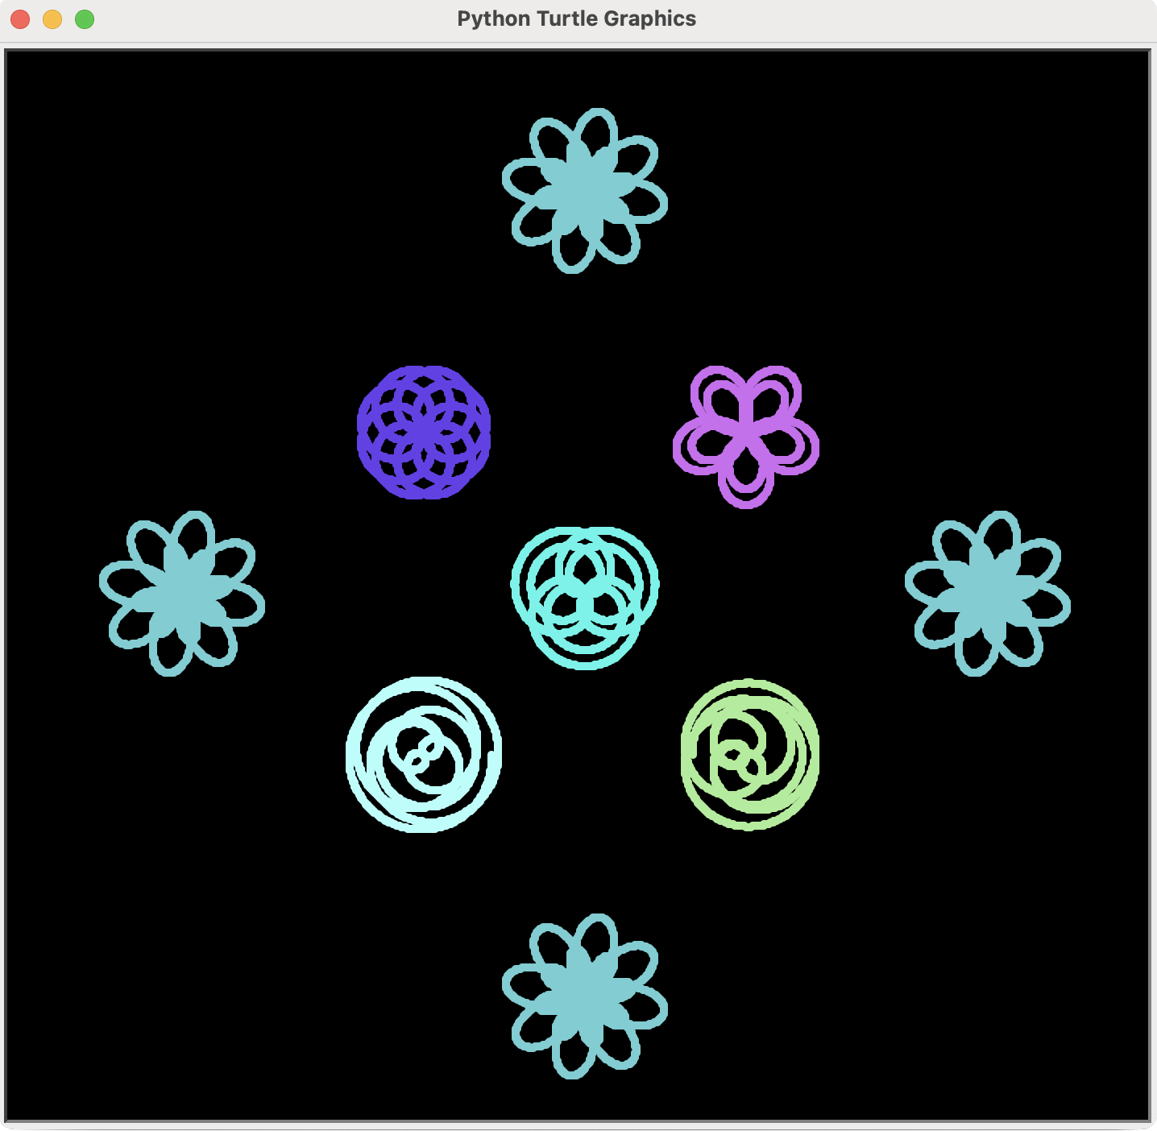Click the light green spiral circle shape

pos(750,755)
